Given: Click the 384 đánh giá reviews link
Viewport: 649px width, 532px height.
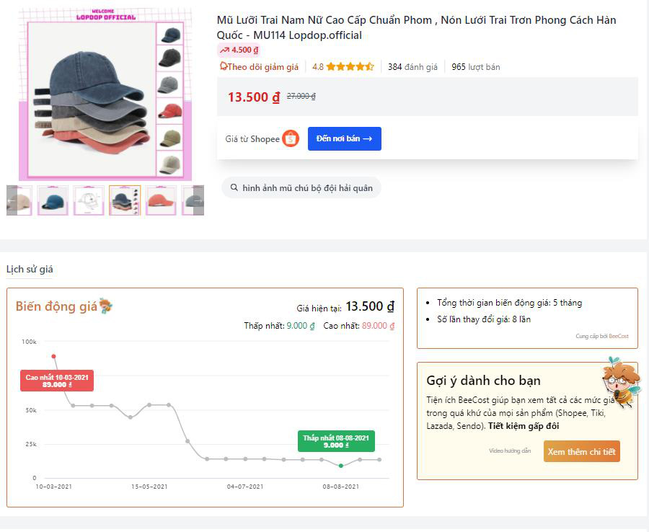Looking at the screenshot, I should click(412, 66).
